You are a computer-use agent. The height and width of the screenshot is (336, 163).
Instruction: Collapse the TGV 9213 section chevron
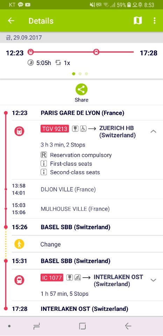[x=153, y=131]
